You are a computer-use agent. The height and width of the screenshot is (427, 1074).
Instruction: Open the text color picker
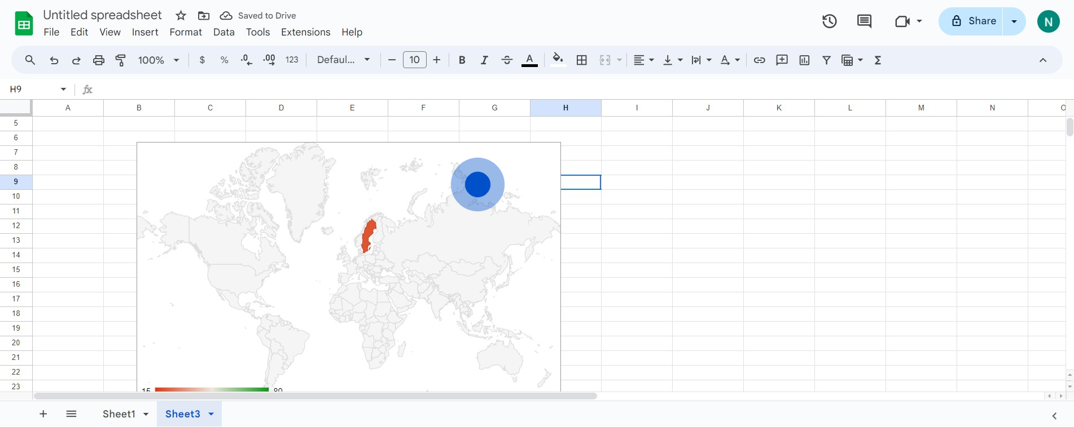point(529,60)
